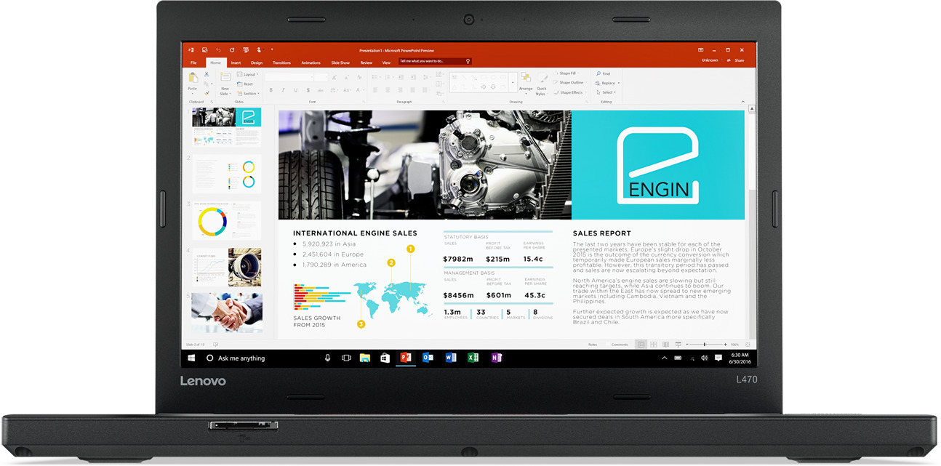Screen dimensions: 941x466
Task: Open the Select dropdown in Editing group
Action: (608, 92)
